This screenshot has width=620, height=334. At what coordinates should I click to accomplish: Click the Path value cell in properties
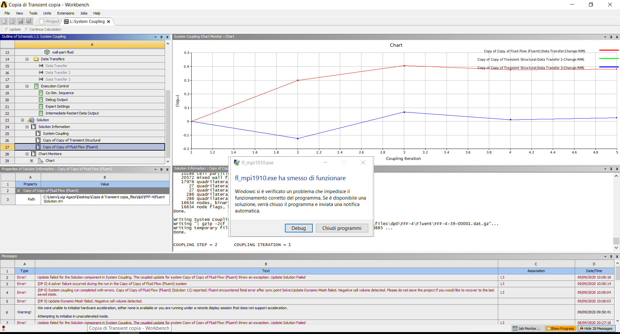105,199
